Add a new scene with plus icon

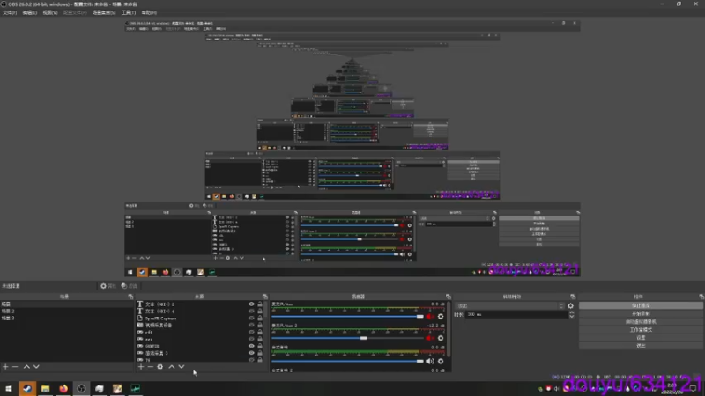click(x=5, y=367)
